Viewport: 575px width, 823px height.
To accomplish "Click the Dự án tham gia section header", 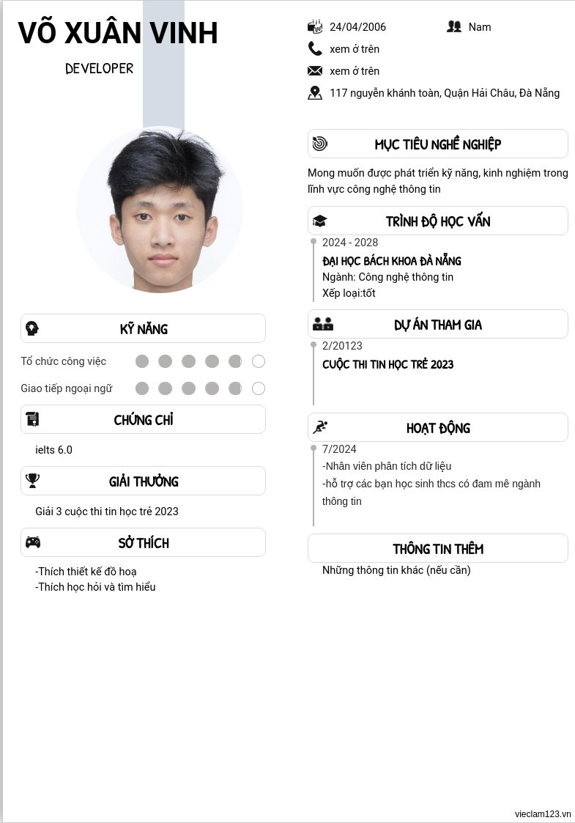I will pos(437,325).
